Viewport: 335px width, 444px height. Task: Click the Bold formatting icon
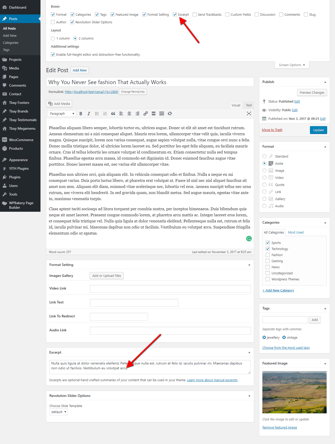tap(81, 114)
